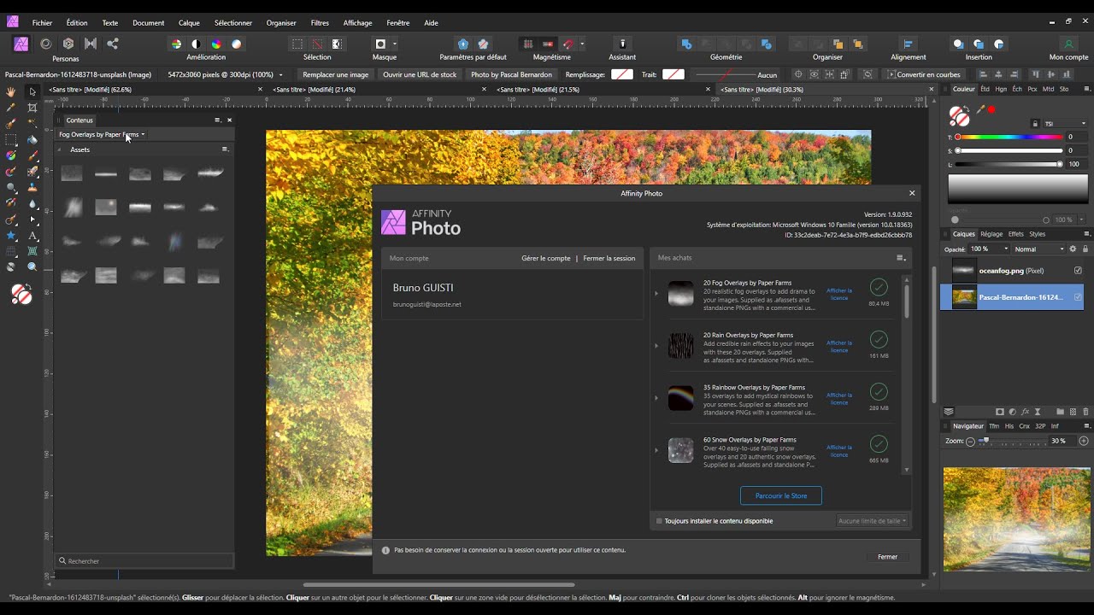
Task: Apply Auto Colours color wheel icon
Action: [x=216, y=44]
